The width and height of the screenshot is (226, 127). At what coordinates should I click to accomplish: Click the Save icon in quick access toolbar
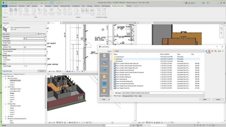[13, 3]
